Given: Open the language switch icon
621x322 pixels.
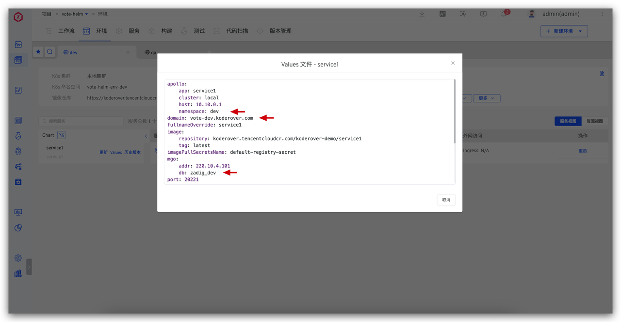Looking at the screenshot, I should pos(442,14).
